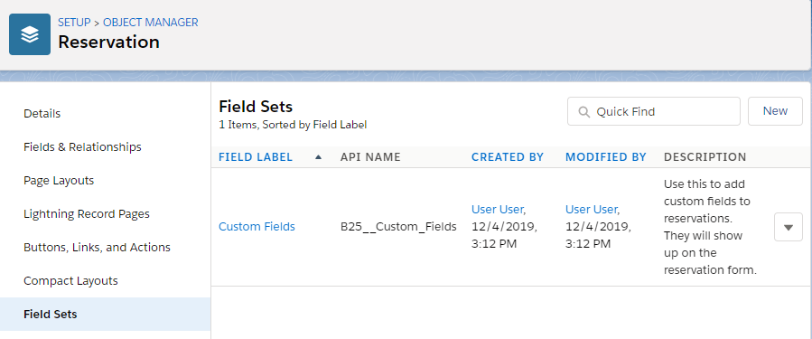
Task: Select Lightning Record Pages sidebar item
Action: 87,214
